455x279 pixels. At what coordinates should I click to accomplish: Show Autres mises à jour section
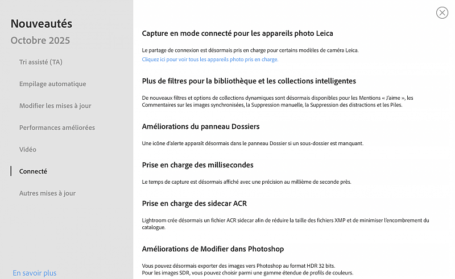click(x=47, y=193)
